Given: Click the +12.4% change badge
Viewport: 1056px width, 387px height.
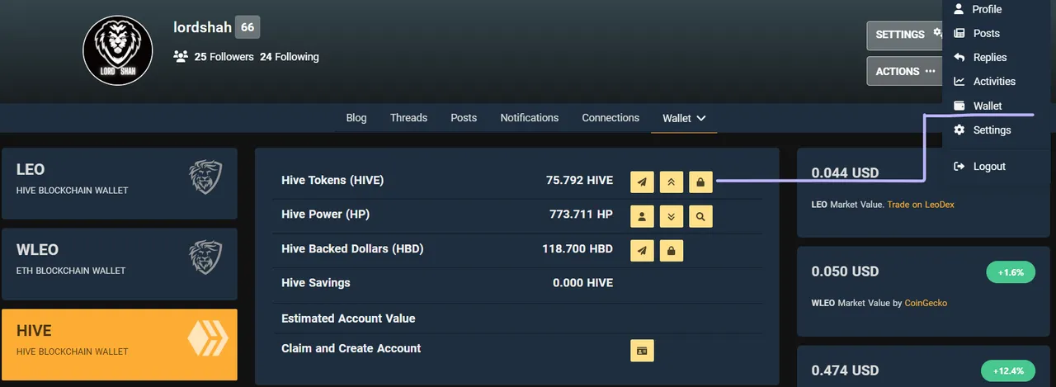Looking at the screenshot, I should point(1008,370).
